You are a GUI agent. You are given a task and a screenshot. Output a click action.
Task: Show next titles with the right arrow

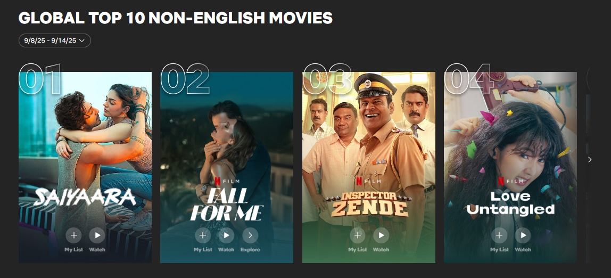point(590,159)
